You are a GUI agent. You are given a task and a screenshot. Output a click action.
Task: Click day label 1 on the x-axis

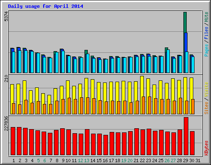click(14, 160)
